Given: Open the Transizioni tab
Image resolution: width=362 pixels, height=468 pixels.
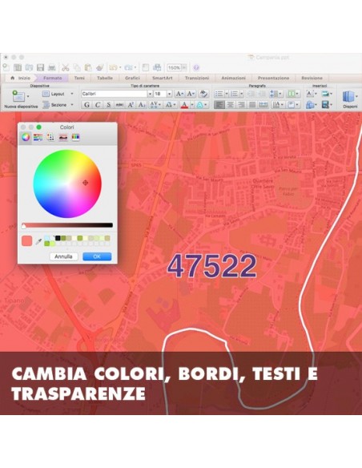Looking at the screenshot, I should click(x=197, y=78).
